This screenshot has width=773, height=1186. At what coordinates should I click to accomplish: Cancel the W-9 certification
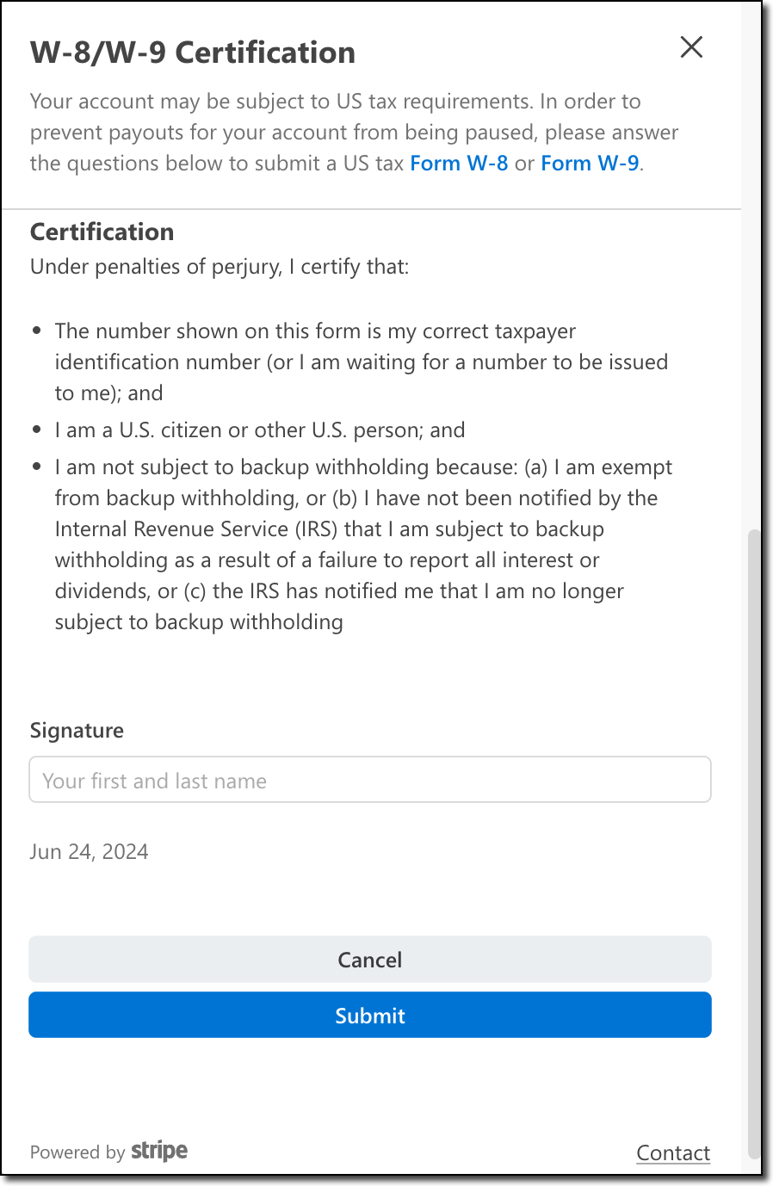click(x=369, y=959)
